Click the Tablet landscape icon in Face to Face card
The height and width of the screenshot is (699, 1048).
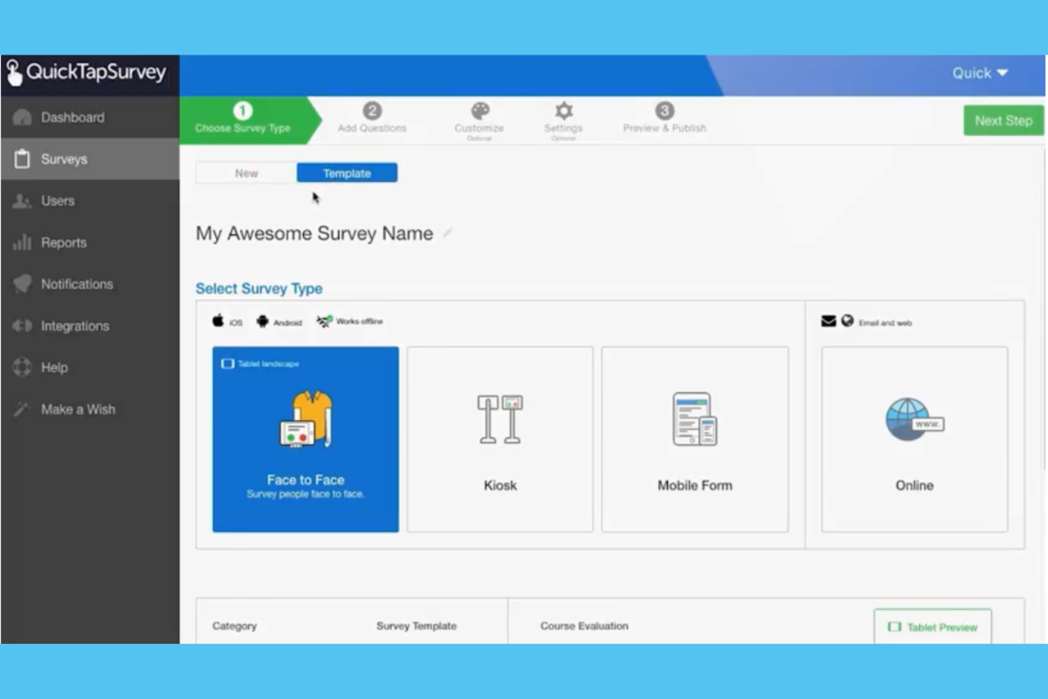coord(227,364)
